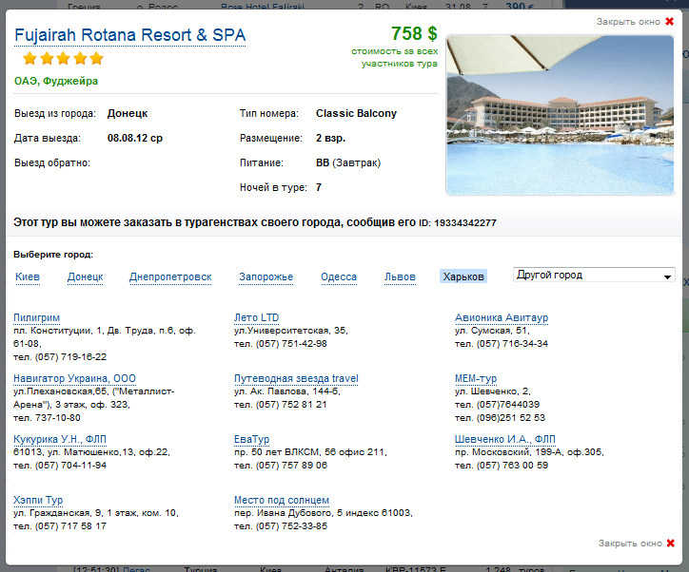Click the bottom red X close icon

click(x=671, y=543)
